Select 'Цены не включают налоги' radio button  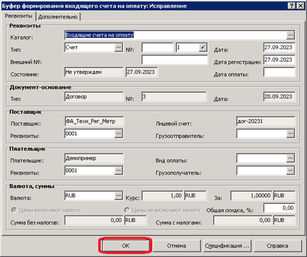tap(127, 210)
